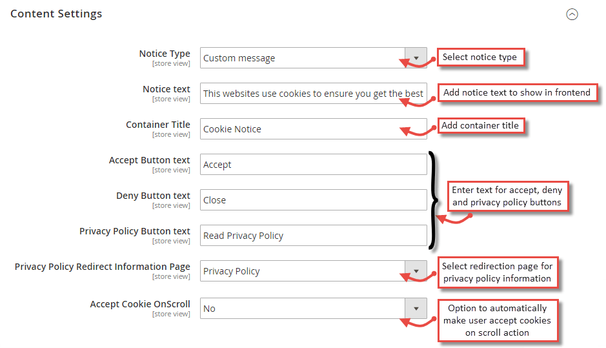Click the Container Title input field

tap(314, 129)
